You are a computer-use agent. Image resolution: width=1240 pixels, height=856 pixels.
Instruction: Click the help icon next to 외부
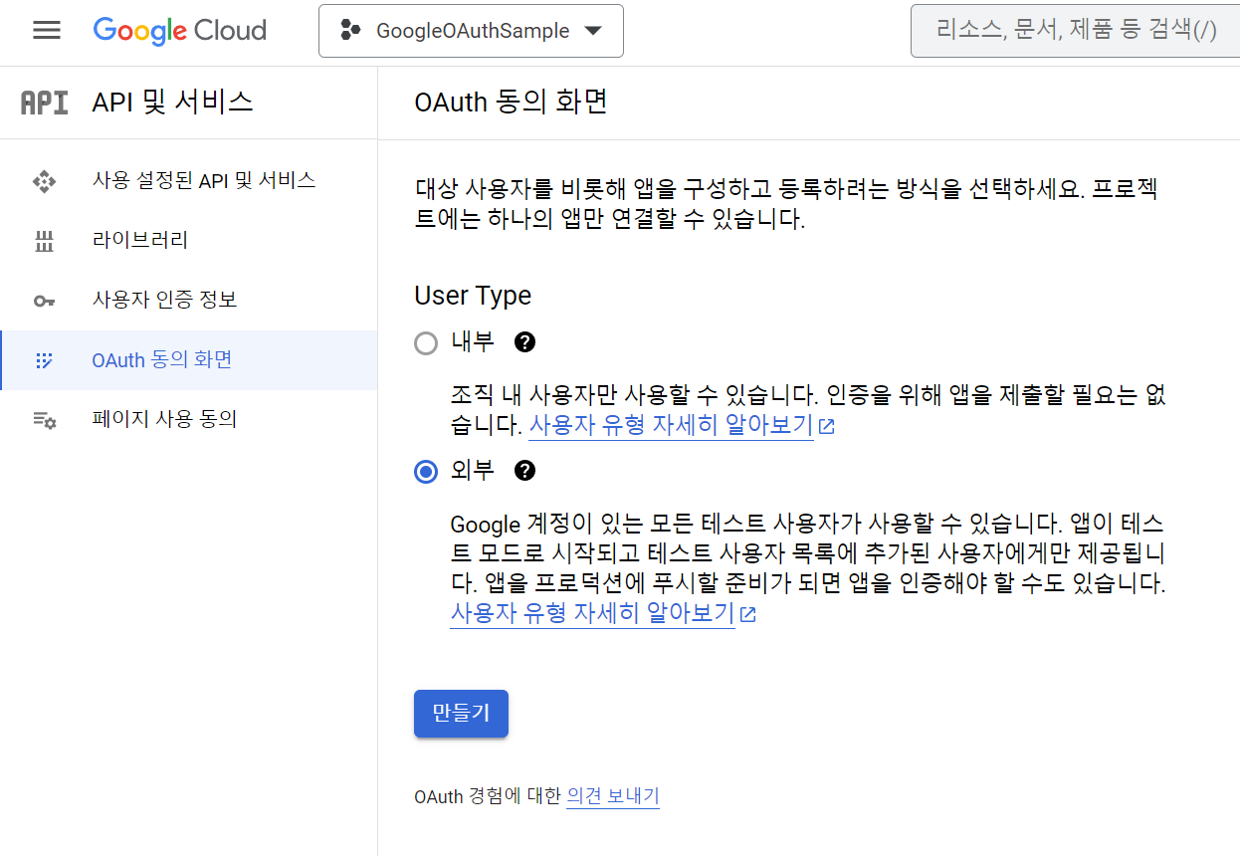(x=524, y=471)
